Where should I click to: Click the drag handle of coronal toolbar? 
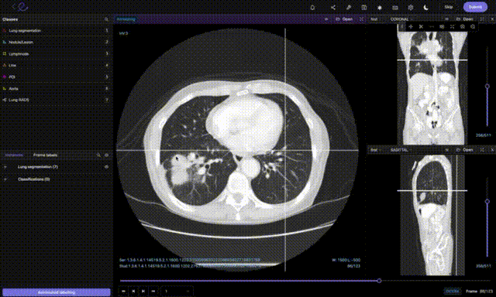click(402, 27)
